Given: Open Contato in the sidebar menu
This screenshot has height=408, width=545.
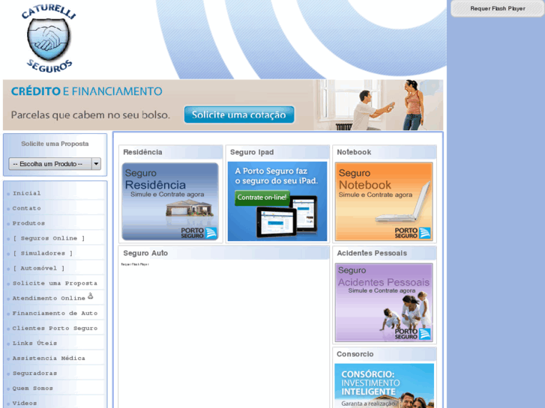Looking at the screenshot, I should (27, 208).
